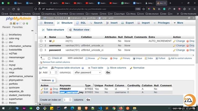Image resolution: width=198 pixels, height=111 pixels.
Task: Expand the portfolio database node
Action: click(x=3, y=84)
